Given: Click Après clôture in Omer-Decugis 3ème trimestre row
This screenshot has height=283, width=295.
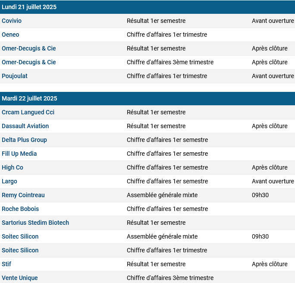Looking at the screenshot, I should pyautogui.click(x=270, y=62).
